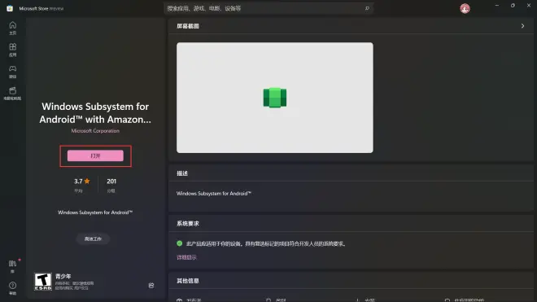Click the pink Open button
Screen dimensions: 537x302
tap(95, 155)
